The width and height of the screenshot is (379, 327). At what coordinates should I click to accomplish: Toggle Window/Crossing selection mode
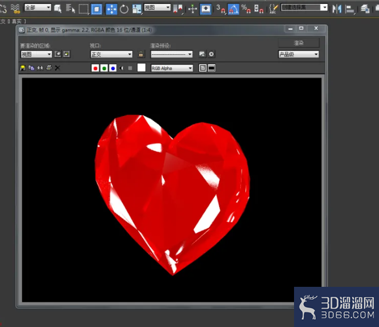pos(96,9)
